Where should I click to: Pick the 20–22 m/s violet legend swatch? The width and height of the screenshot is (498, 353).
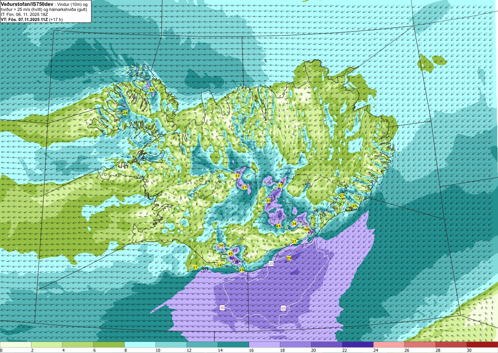pyautogui.click(x=327, y=344)
